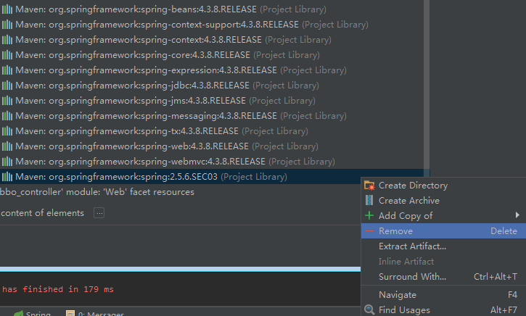Image resolution: width=526 pixels, height=316 pixels.
Task: Select spring-context-support:4.3.8.RELEASE library row
Action: (212, 25)
